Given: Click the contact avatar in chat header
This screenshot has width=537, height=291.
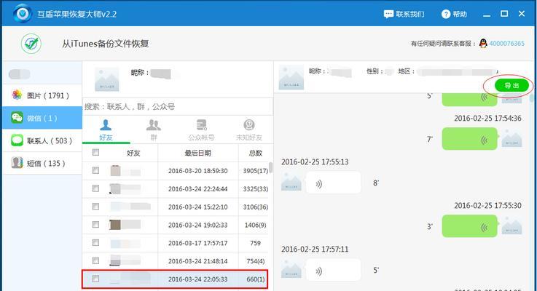Looking at the screenshot, I should 291,78.
